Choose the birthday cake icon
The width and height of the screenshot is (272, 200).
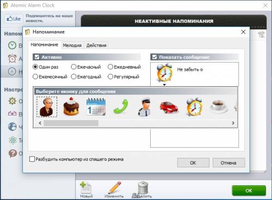point(71,107)
